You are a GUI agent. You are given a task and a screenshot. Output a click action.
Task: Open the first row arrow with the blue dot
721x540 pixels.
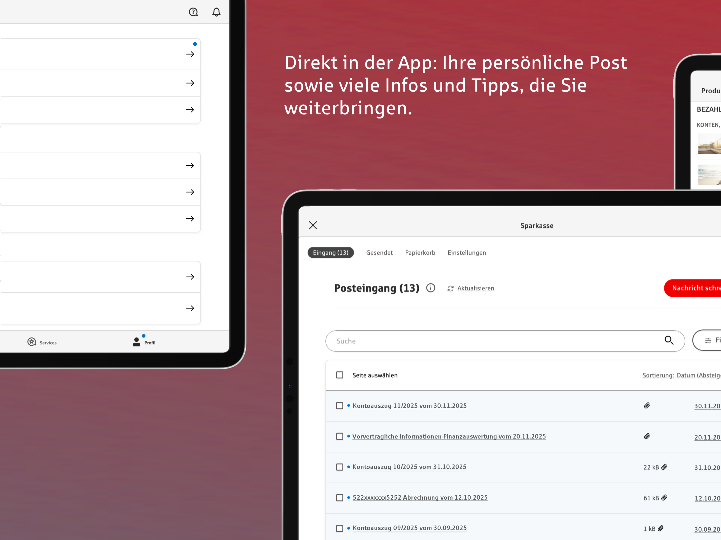tap(190, 54)
